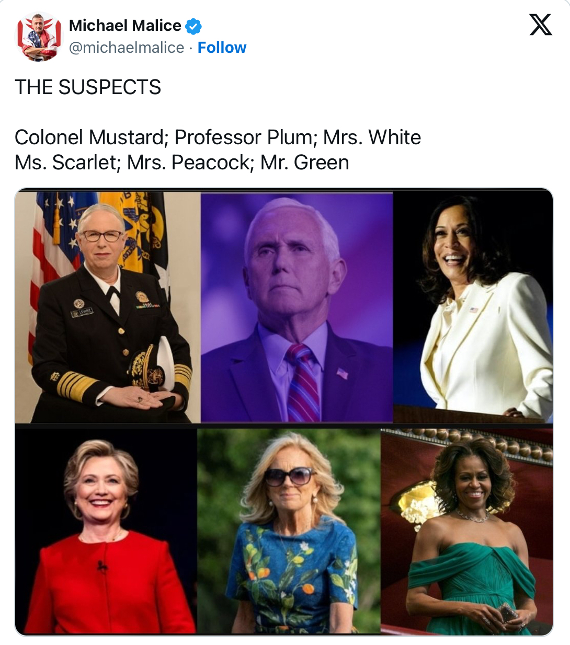Click the "Colonel Mustard" text
This screenshot has width=570, height=645.
tap(89, 137)
